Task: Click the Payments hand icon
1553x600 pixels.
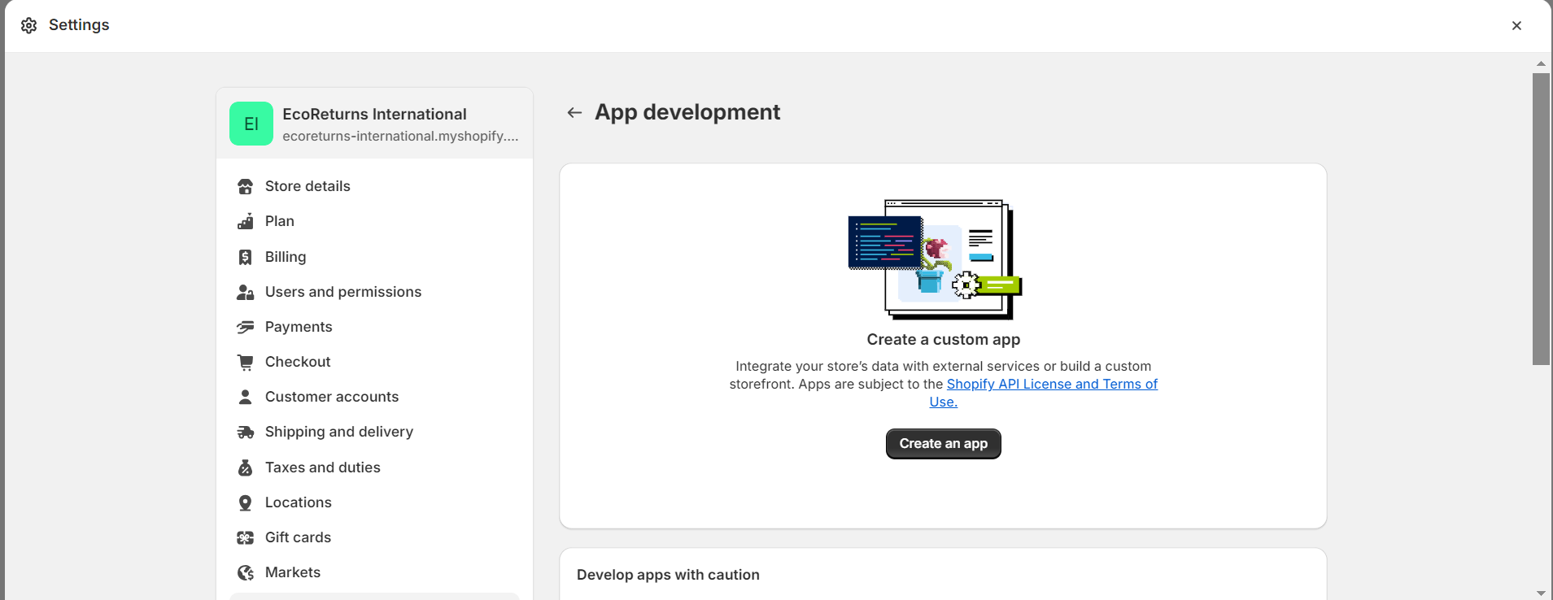Action: point(245,327)
